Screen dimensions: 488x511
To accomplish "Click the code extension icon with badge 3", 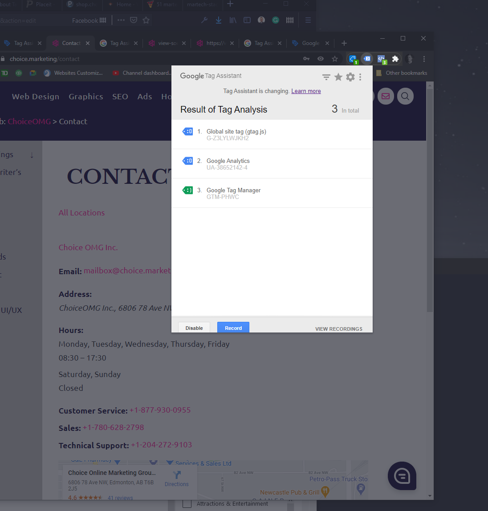I will pos(382,59).
